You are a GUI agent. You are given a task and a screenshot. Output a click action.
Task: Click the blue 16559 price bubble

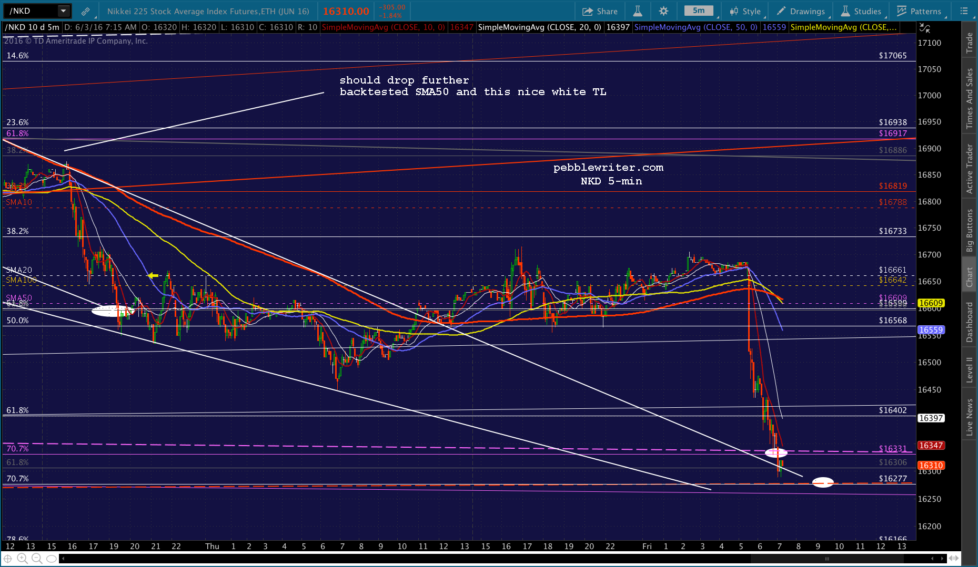point(931,330)
